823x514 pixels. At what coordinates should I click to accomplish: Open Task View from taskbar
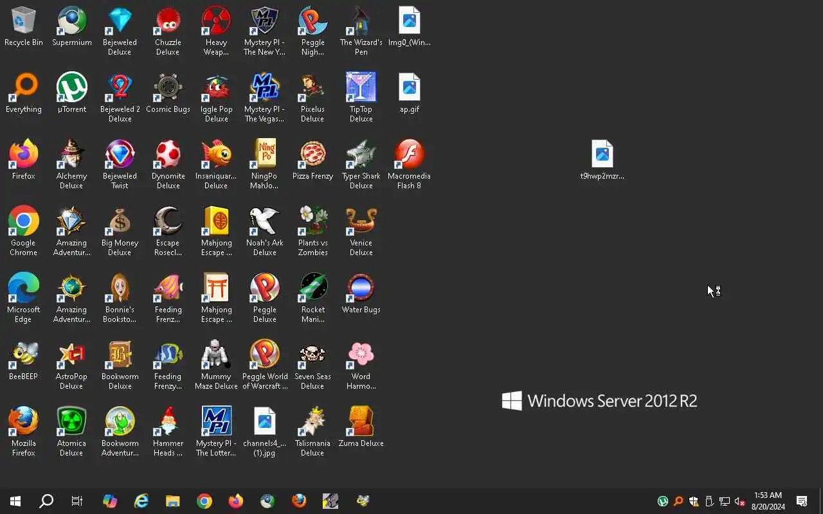pyautogui.click(x=77, y=501)
